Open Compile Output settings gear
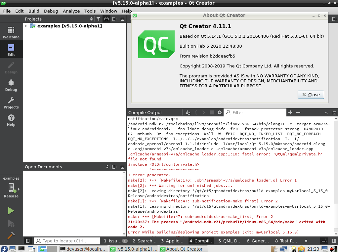 pyautogui.click(x=220, y=112)
